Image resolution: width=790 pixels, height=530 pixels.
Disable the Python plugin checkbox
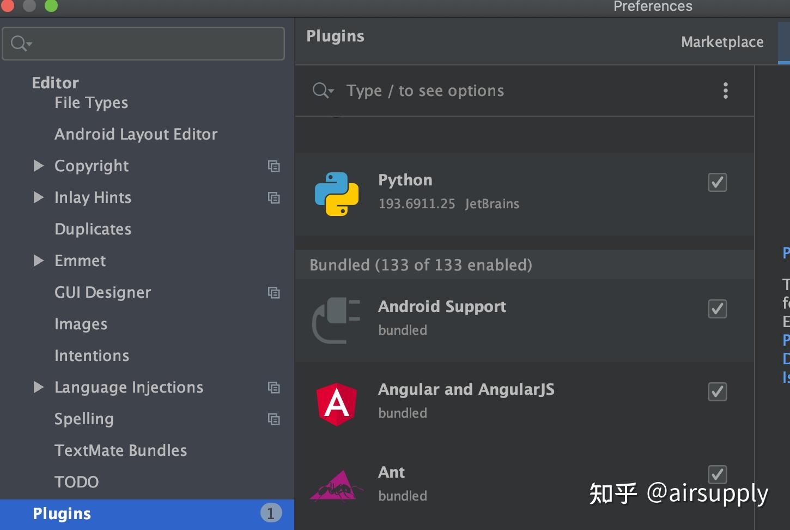(x=717, y=182)
